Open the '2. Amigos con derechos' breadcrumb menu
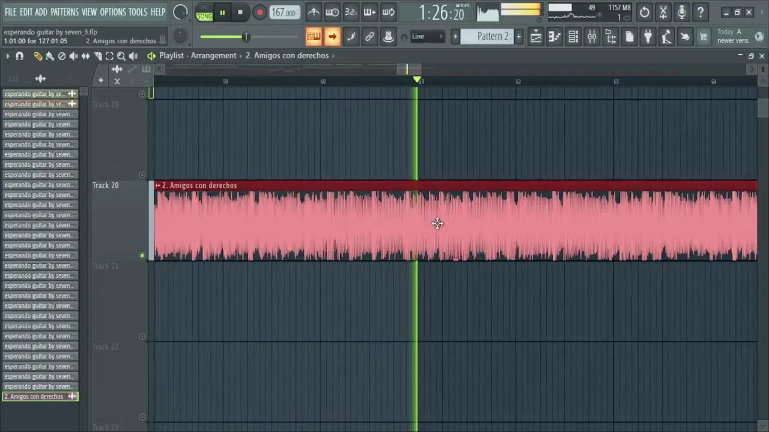The image size is (769, 432). (x=287, y=55)
